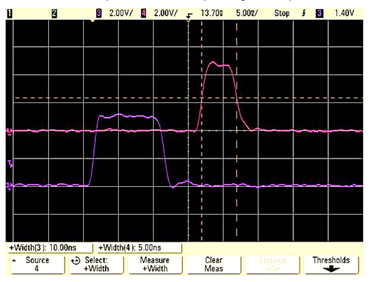This screenshot has height=282, width=372.
Task: Click the channel 3 2.00V/ scale value
Action: tap(121, 13)
